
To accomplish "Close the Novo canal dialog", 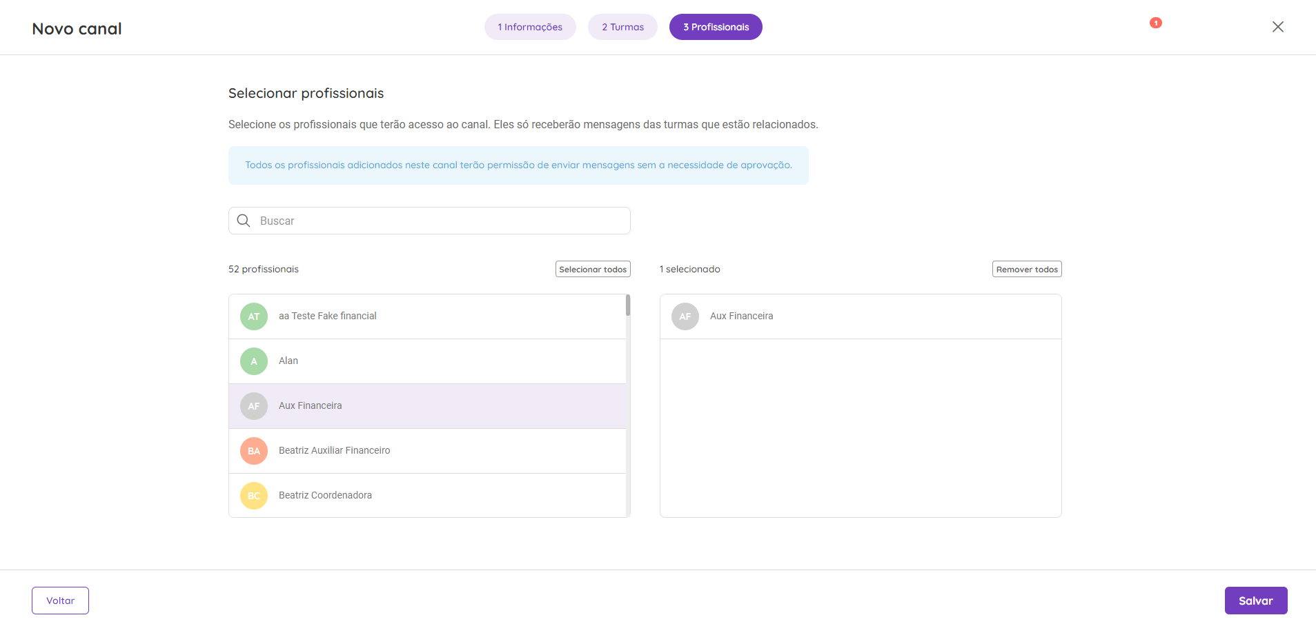I will [1277, 27].
